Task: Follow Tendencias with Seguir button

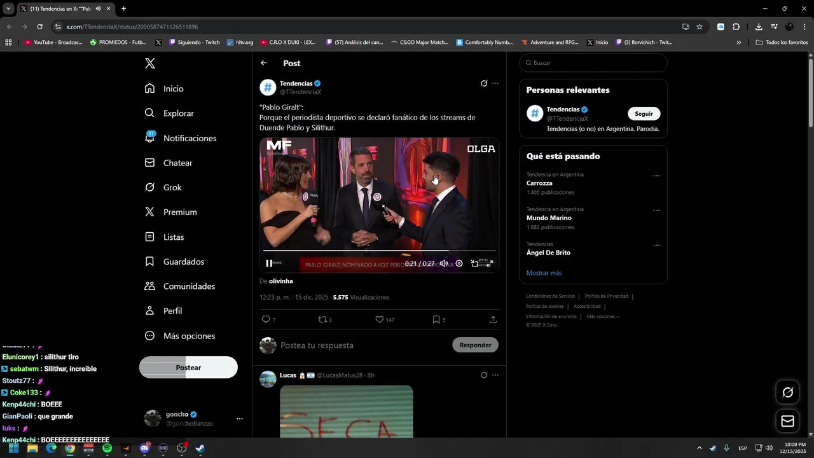Action: click(644, 114)
